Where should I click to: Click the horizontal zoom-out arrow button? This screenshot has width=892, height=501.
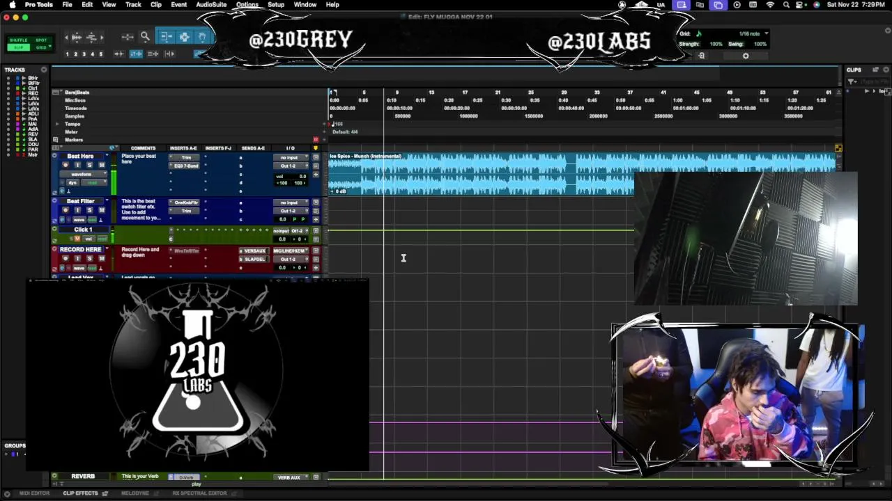coord(66,38)
